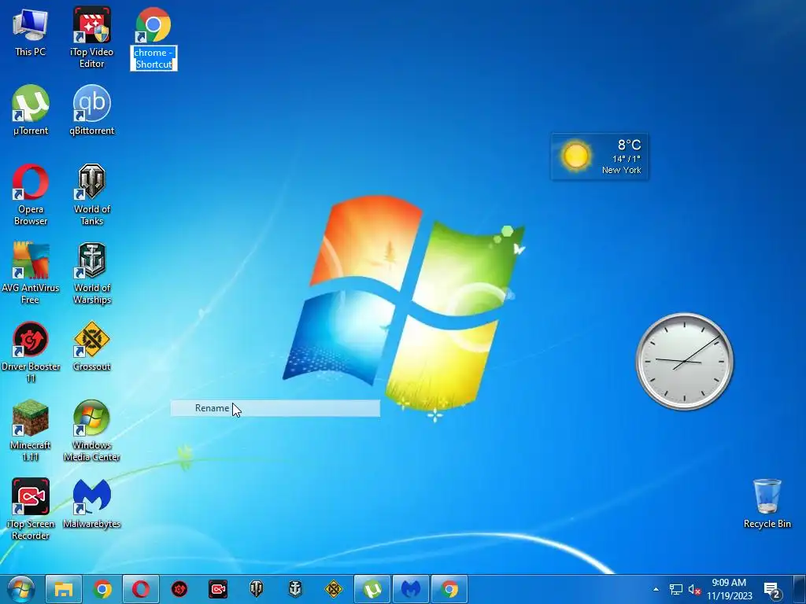Screen dimensions: 806x604
Task: Switch to Opera in the taskbar
Action: click(141, 589)
